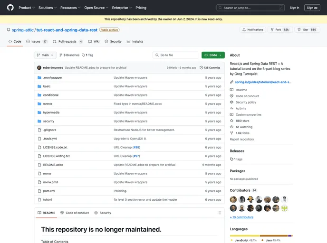327x243 pixels.
Task: Click Report repository
Action: [242, 140]
